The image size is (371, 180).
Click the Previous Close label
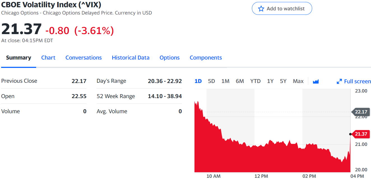[x=19, y=81]
